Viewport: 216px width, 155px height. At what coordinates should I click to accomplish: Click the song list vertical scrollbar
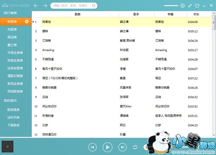tap(213, 22)
